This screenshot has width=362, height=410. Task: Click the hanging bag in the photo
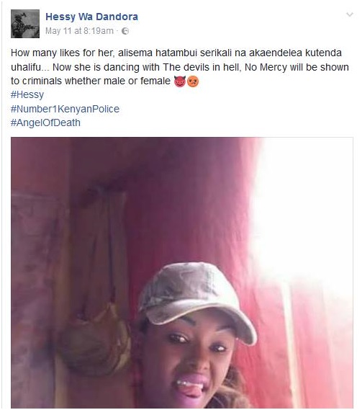(x=94, y=337)
